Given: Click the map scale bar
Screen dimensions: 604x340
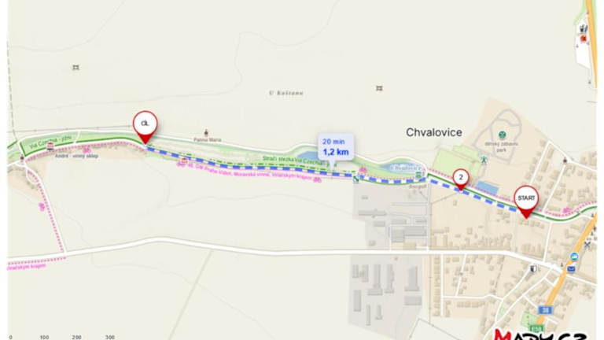Looking at the screenshot, I should click(x=61, y=337).
